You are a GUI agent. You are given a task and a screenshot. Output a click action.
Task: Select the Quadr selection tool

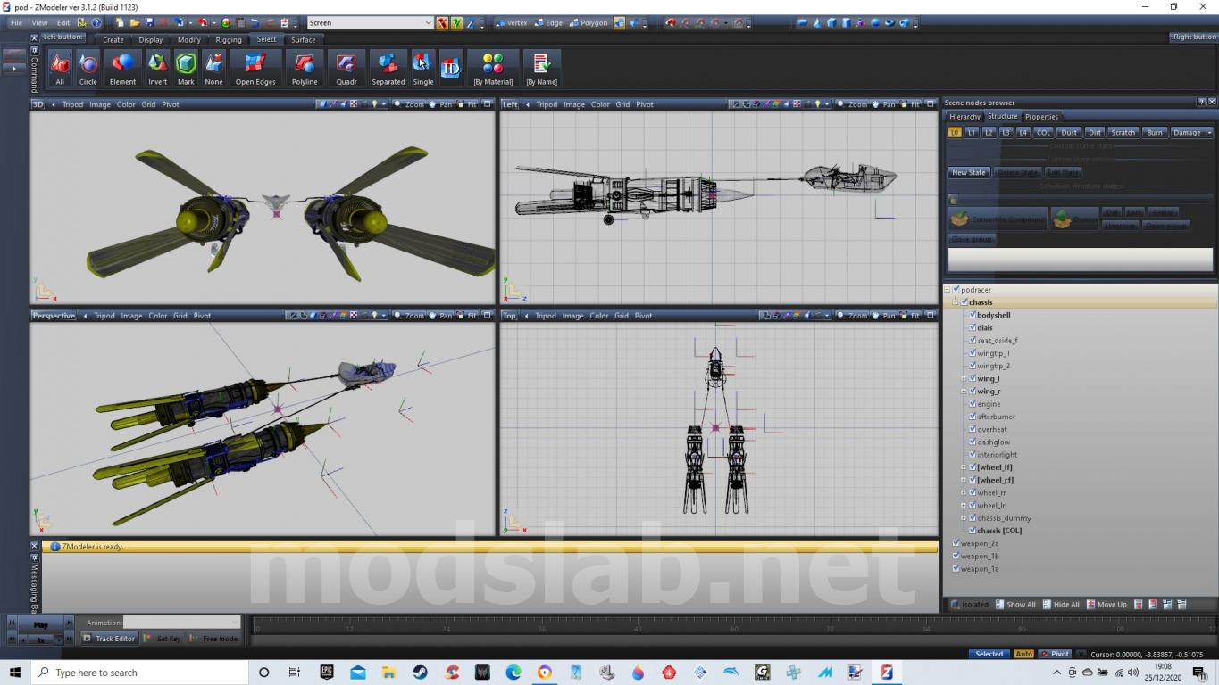coord(346,68)
